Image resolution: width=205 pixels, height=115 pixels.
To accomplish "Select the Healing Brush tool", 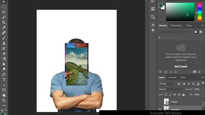I will pos(4,33).
